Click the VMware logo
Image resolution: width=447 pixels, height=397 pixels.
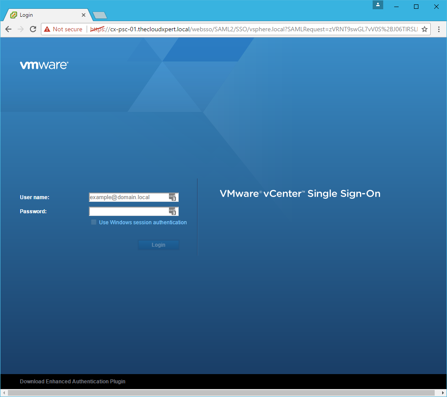(x=44, y=65)
